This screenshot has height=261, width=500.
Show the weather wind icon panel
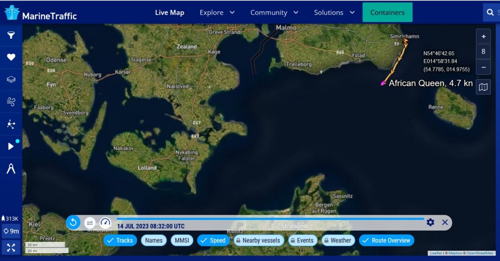[x=11, y=102]
